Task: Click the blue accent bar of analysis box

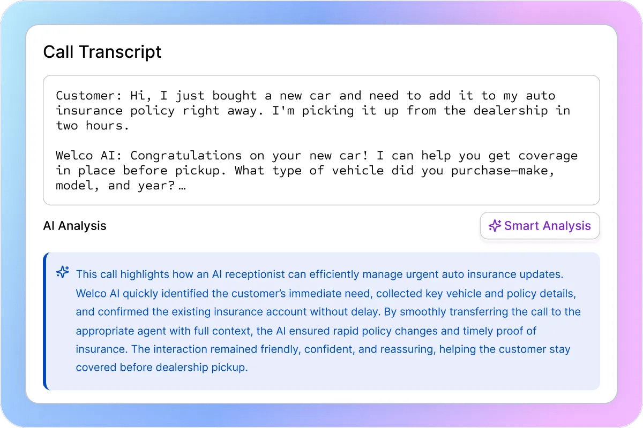Action: tap(45, 321)
